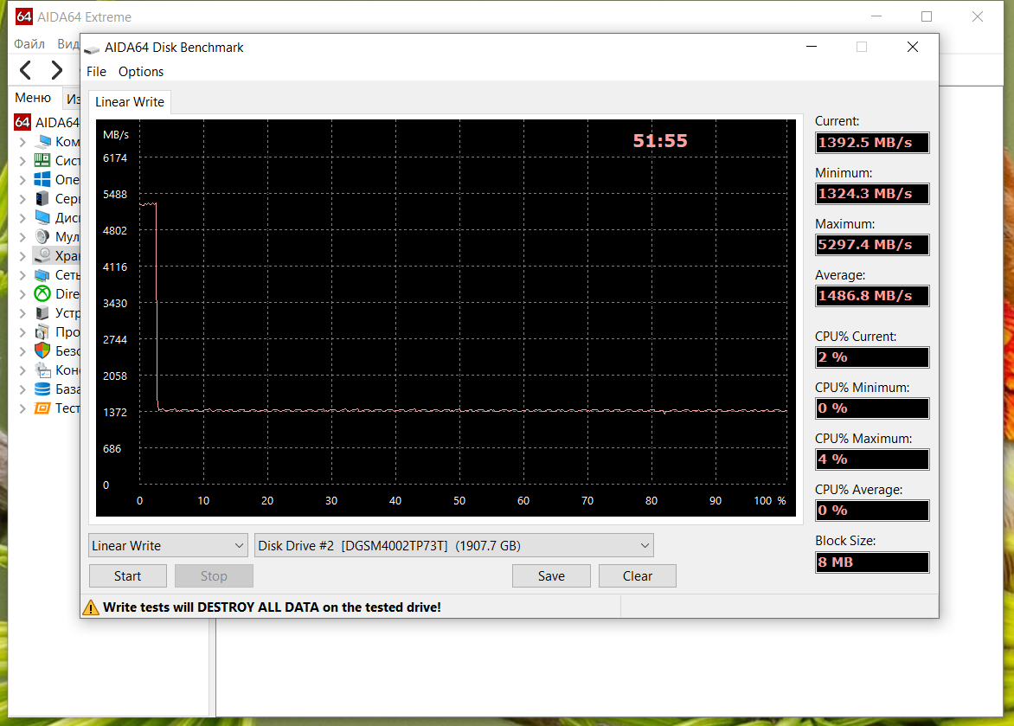
Task: Select the Windows operating system tree icon
Action: coord(42,179)
